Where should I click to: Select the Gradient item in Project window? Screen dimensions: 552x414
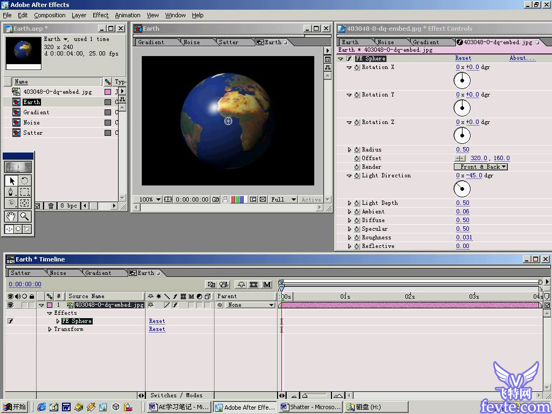(x=36, y=112)
